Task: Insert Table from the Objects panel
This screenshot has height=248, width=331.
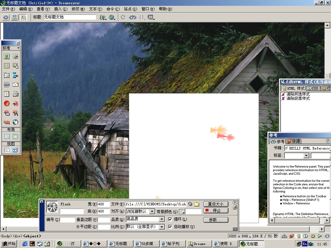Action: point(6,66)
